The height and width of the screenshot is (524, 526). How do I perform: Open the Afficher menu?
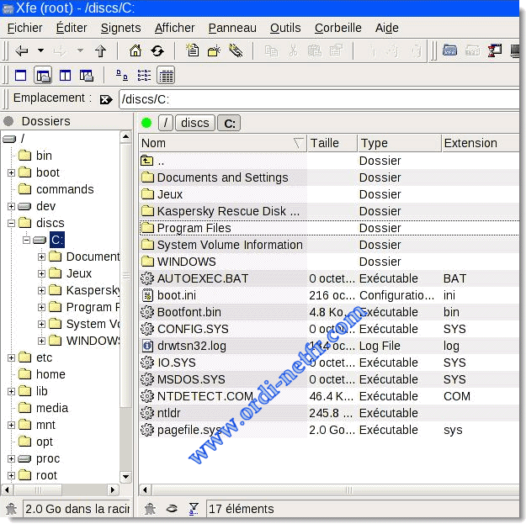pos(174,28)
